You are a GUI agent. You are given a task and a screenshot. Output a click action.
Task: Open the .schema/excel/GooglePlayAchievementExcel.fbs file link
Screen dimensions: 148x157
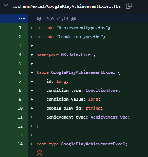pyautogui.click(x=67, y=6)
